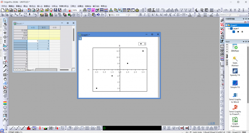Create a new project with the blank page icon
Viewport: 249px width, 133px height.
(x=3, y=10)
